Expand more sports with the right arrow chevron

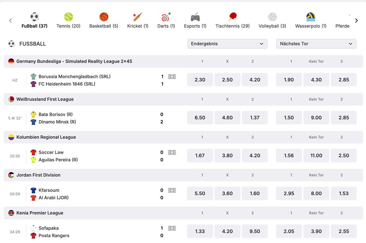(356, 21)
